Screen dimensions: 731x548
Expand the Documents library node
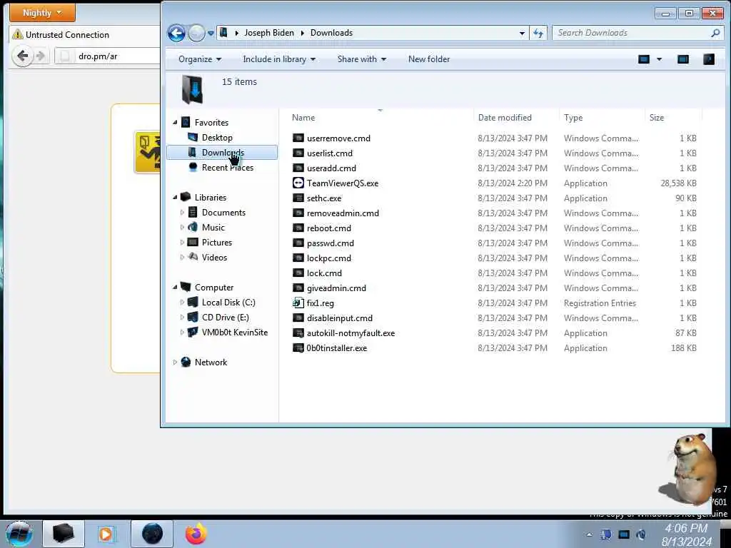click(x=182, y=213)
